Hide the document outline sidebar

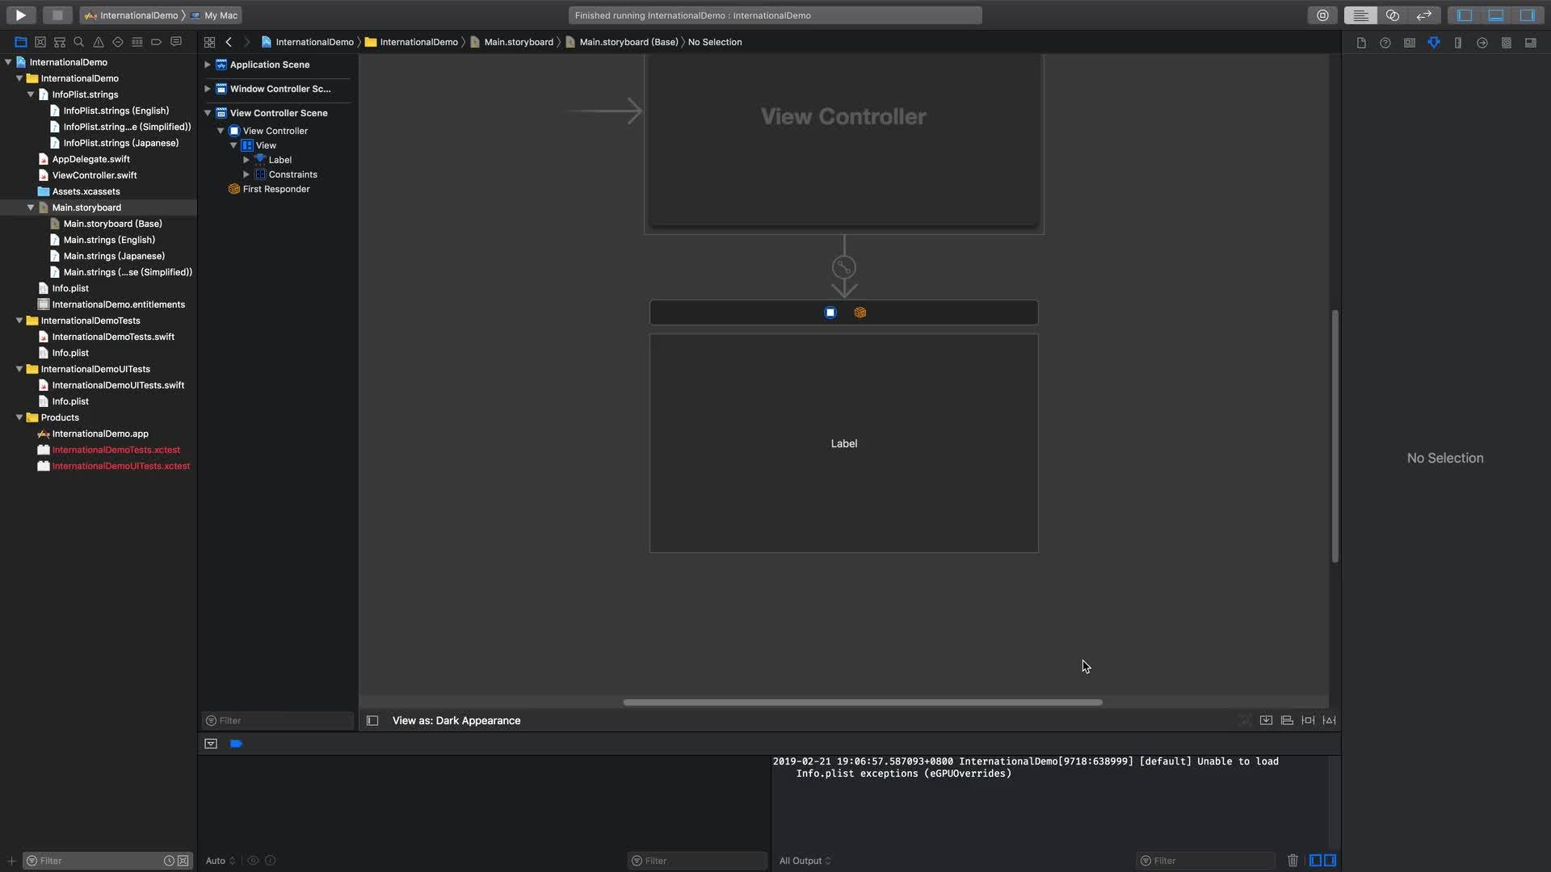372,720
